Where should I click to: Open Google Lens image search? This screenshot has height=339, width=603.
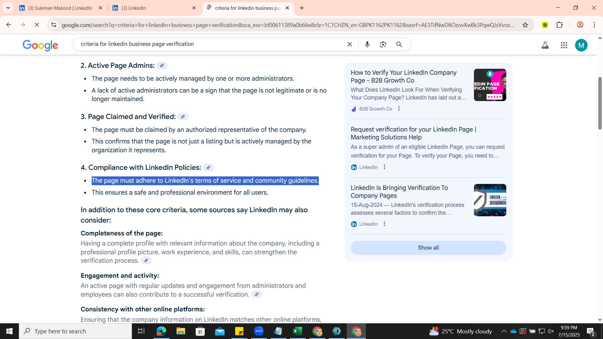pyautogui.click(x=383, y=44)
